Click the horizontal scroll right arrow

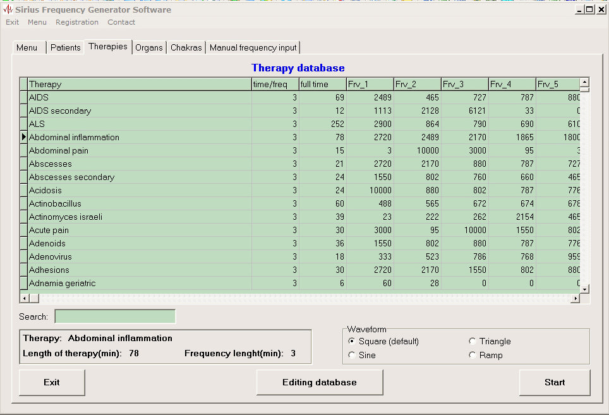click(576, 299)
